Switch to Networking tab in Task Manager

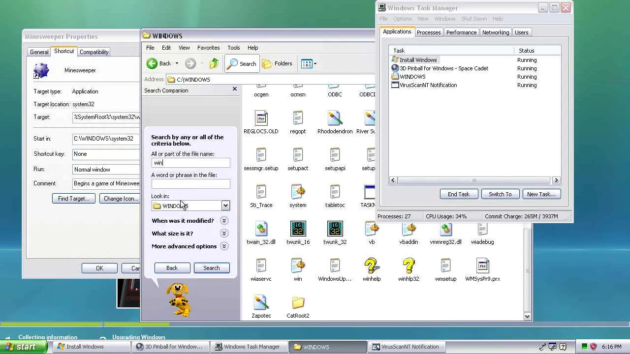click(x=496, y=32)
